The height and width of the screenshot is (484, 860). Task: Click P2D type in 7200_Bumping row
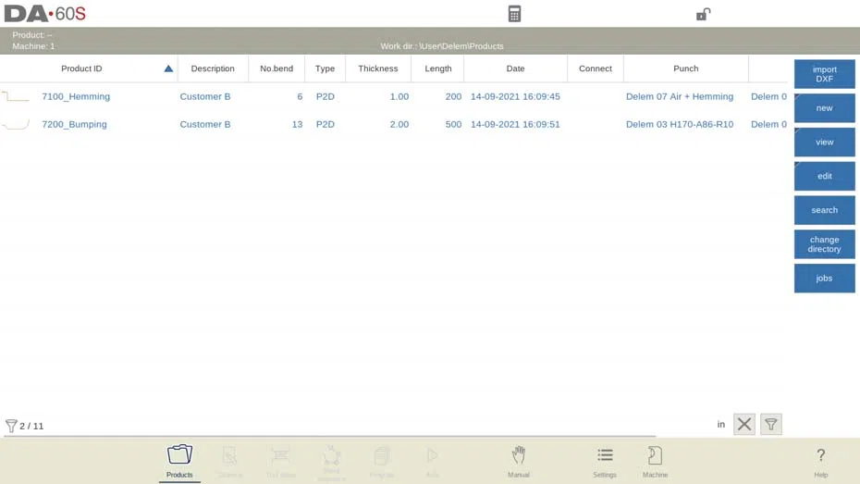[326, 125]
